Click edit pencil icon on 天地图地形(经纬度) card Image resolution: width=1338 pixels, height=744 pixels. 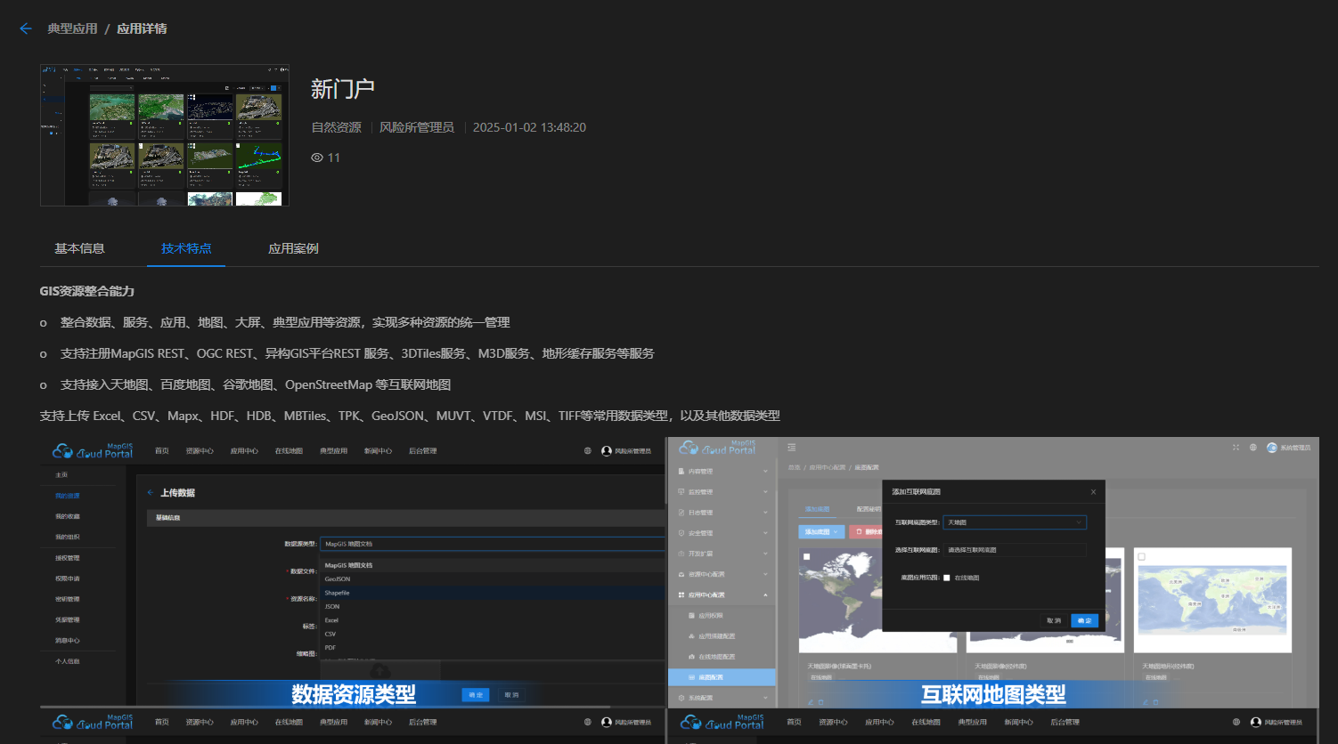(1146, 702)
